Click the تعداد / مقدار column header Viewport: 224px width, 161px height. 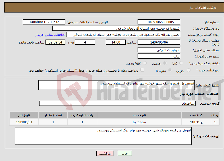pyautogui.click(x=53, y=115)
